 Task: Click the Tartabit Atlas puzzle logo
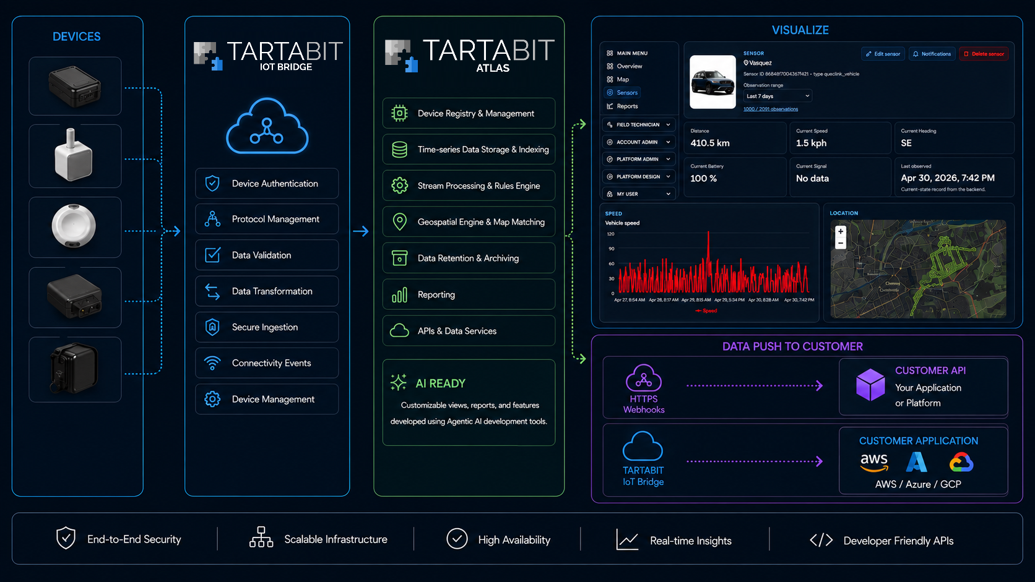pyautogui.click(x=402, y=56)
